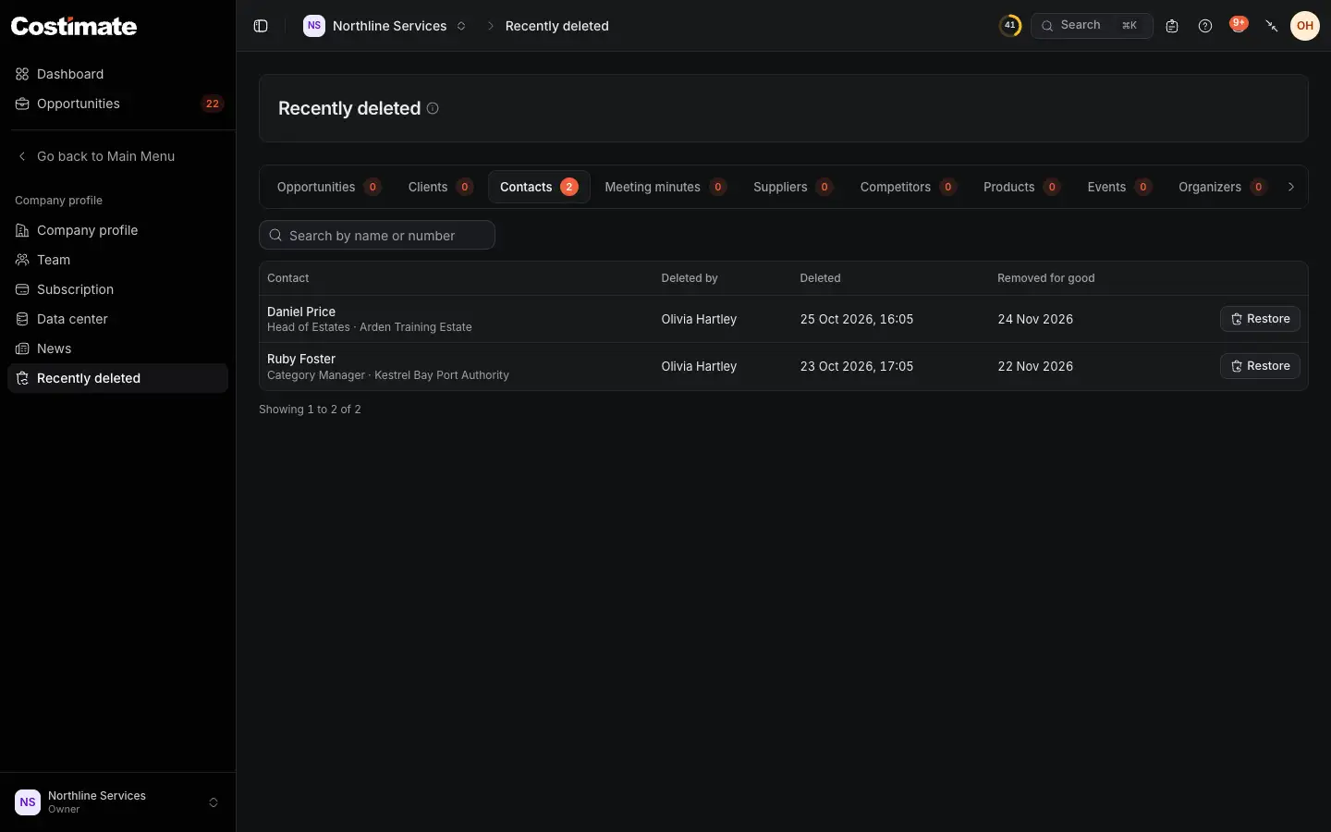Select Recently deleted in sidebar
The height and width of the screenshot is (832, 1331).
(117, 378)
